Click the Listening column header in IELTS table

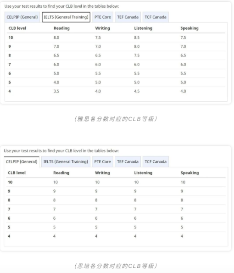tap(143, 28)
